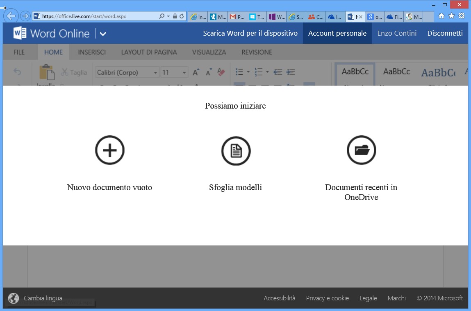Expand the chevron next to Word Online
Image resolution: width=471 pixels, height=311 pixels.
(103, 34)
